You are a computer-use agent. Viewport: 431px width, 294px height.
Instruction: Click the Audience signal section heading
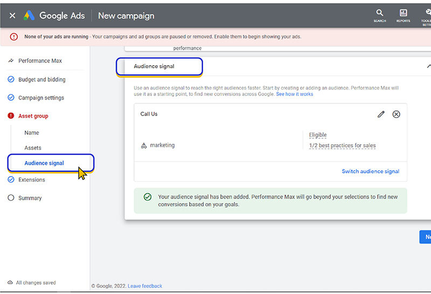pos(154,66)
